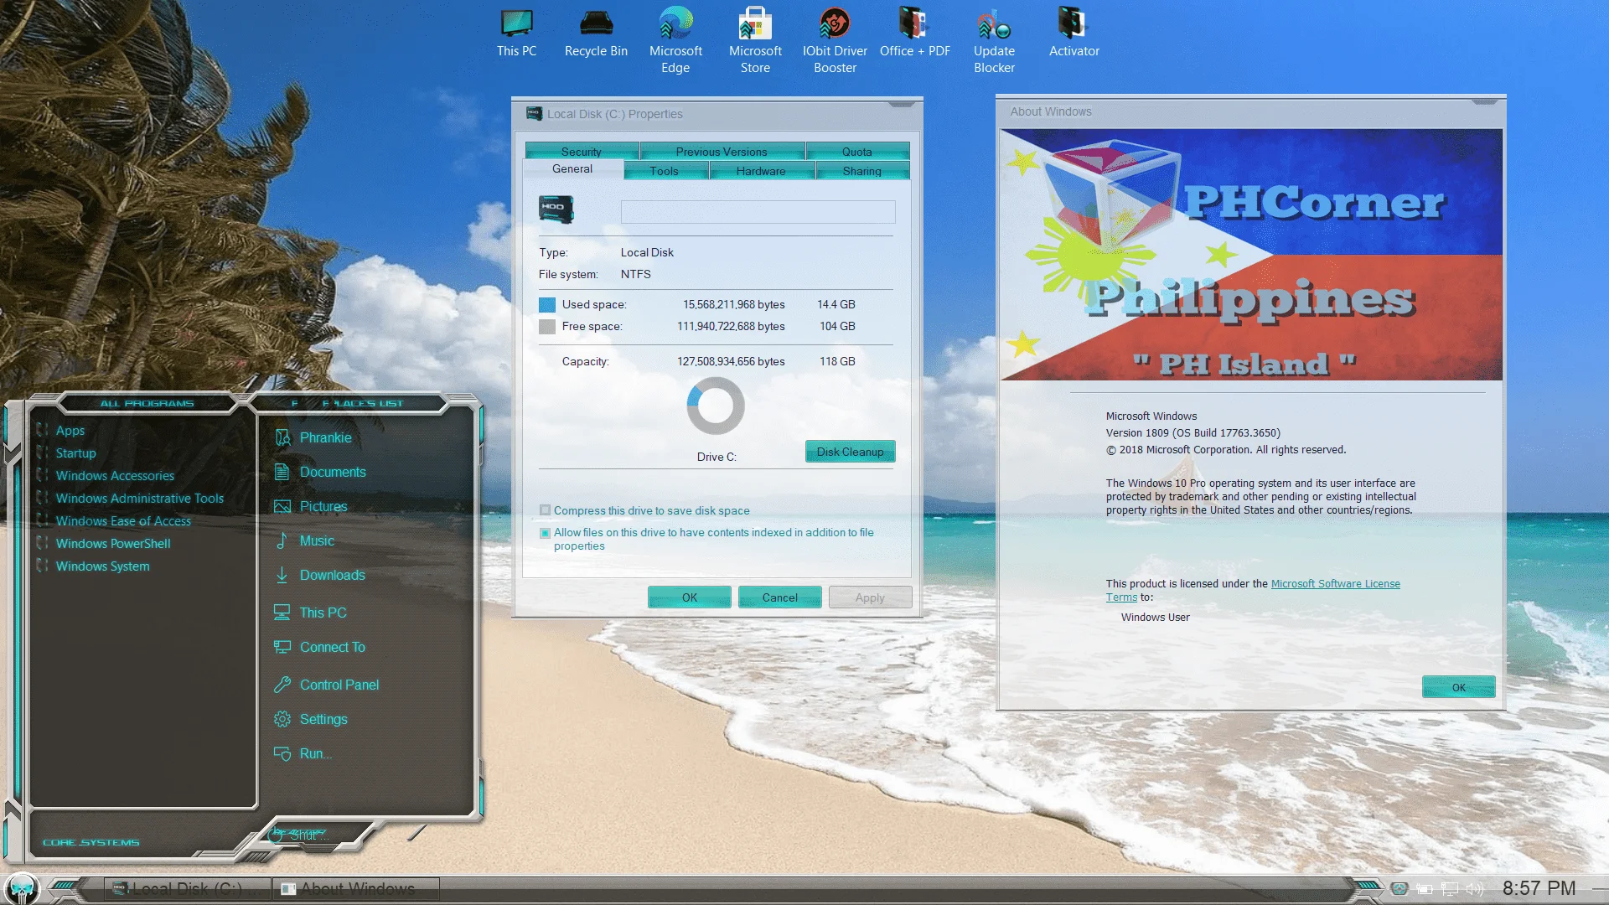
Task: Launch Microsoft Edge from the desktop
Action: (675, 40)
